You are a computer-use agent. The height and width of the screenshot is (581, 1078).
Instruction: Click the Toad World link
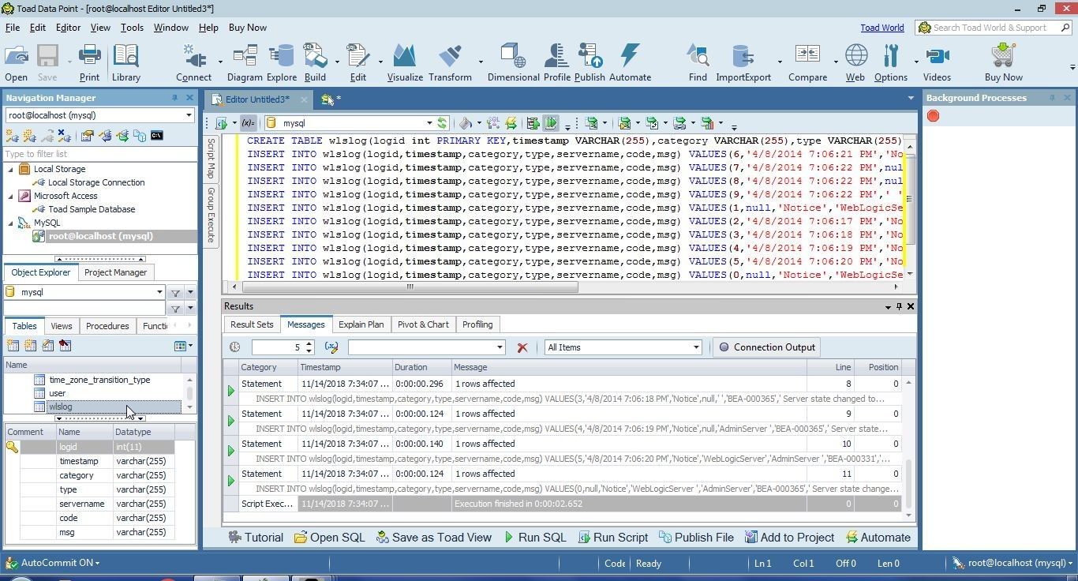pyautogui.click(x=881, y=28)
